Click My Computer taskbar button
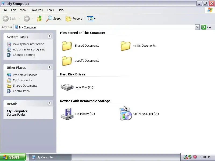Screen dimensions: 215x161 pos(50,157)
